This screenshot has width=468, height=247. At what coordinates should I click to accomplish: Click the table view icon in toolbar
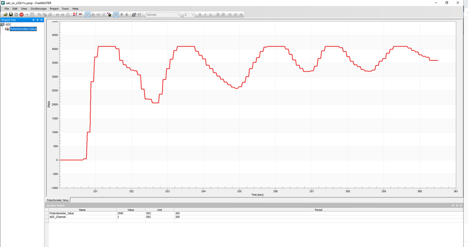coord(32,15)
